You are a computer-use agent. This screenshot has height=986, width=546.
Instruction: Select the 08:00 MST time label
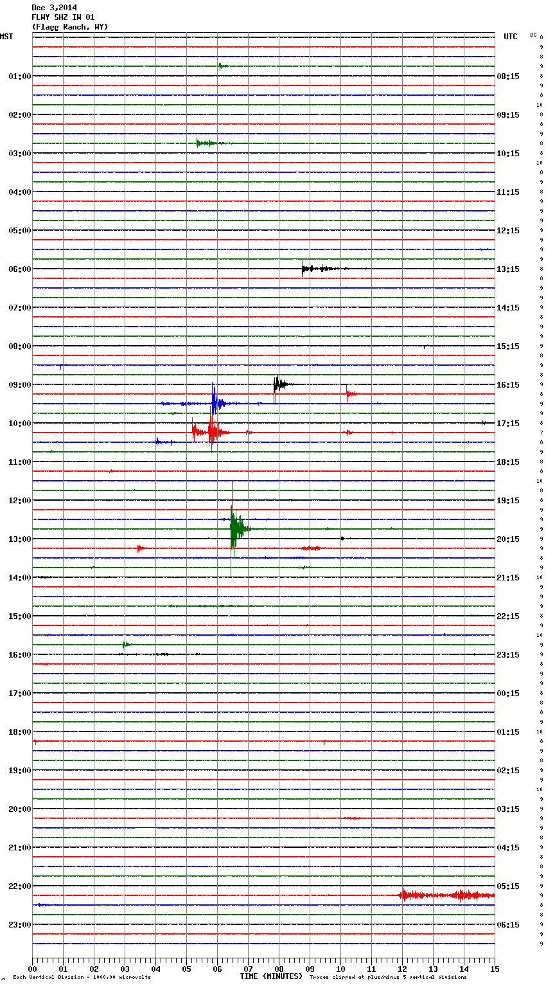tap(20, 346)
